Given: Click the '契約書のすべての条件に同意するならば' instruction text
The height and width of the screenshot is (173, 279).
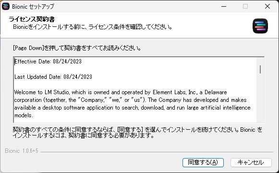Looking at the screenshot, I should click(137, 133).
